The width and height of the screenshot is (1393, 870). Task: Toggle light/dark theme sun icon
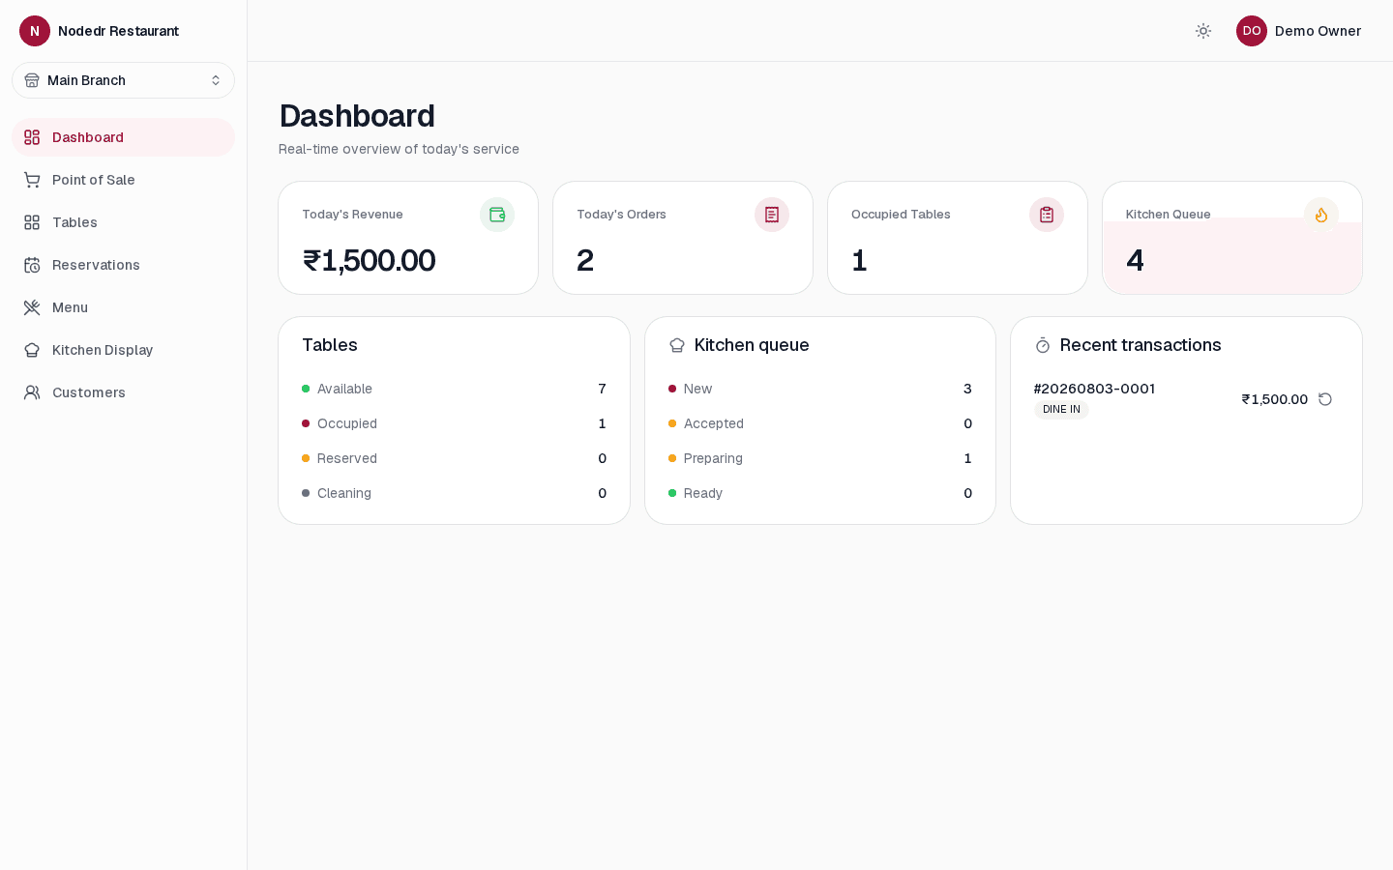(1203, 31)
